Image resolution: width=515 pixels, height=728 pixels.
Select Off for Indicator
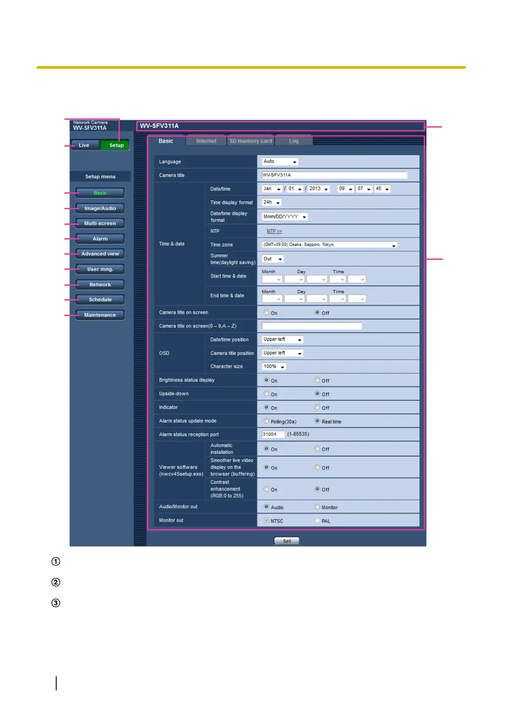(x=317, y=407)
